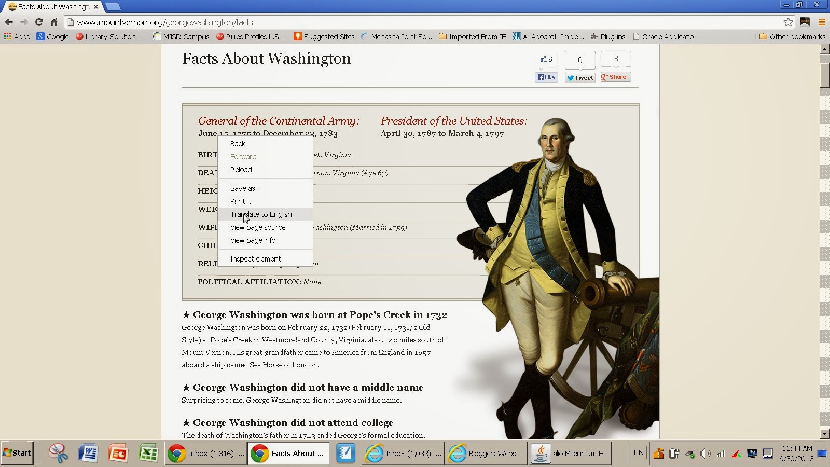830x467 pixels.
Task: Open the volume control in system tray
Action: tap(705, 454)
